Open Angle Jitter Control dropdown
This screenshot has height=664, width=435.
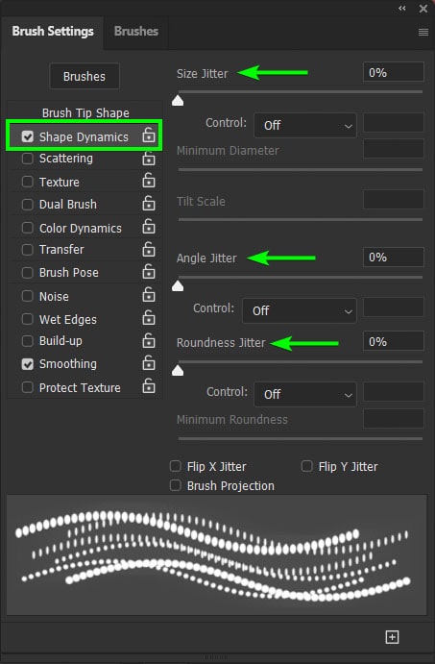300,310
